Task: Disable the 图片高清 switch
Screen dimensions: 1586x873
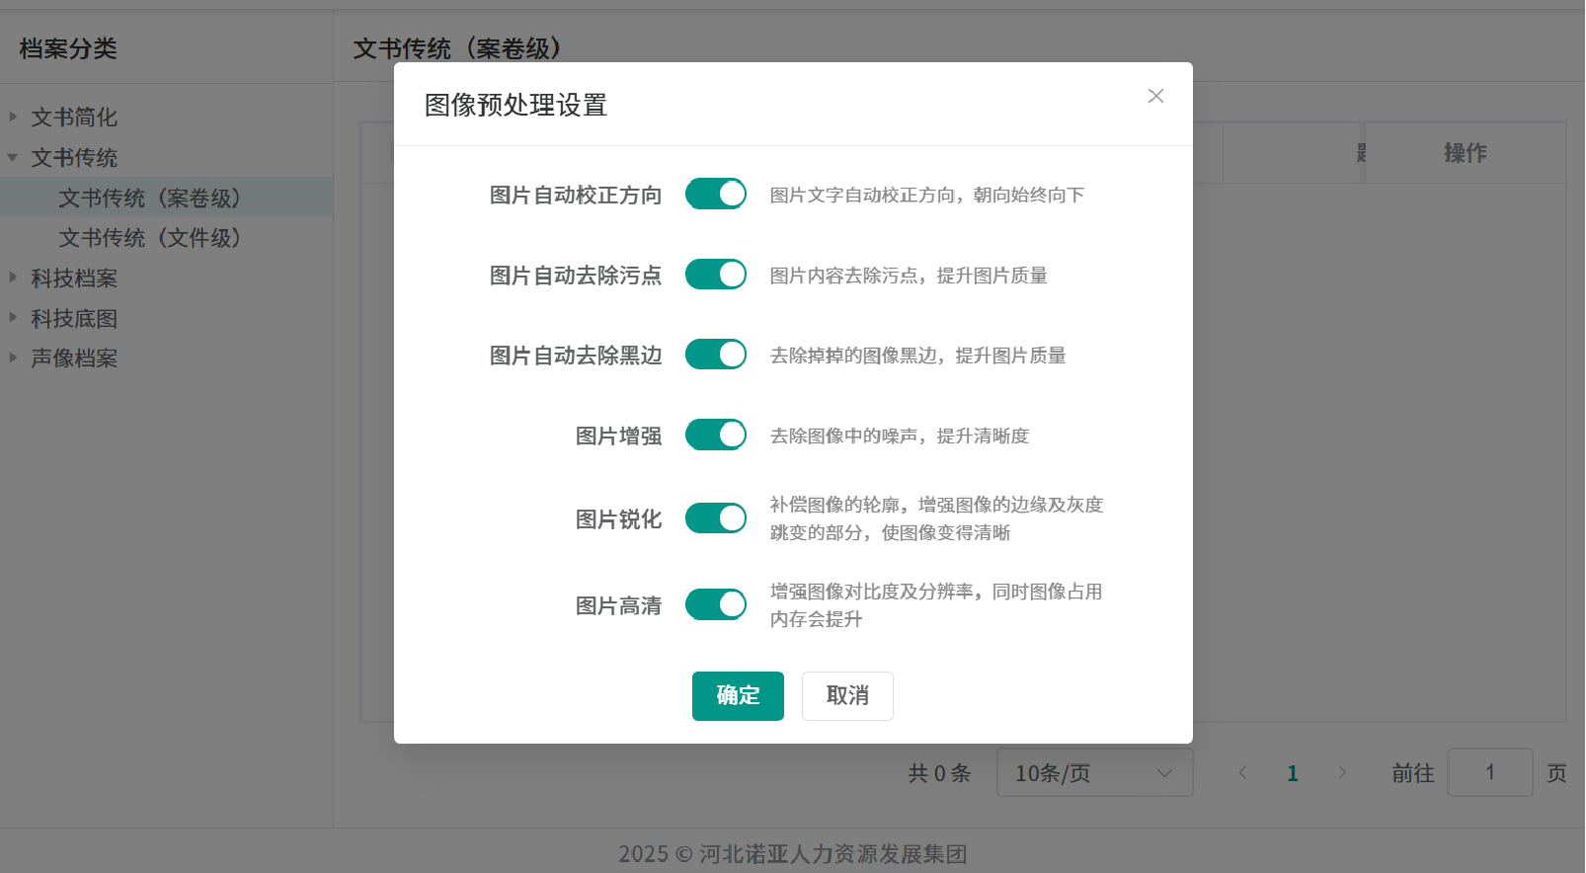Action: point(715,604)
